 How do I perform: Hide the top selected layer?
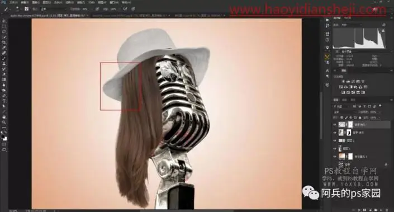click(335, 125)
